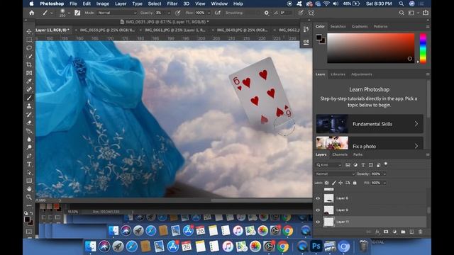Open the brush Opacity dropdown arrow

169,13
